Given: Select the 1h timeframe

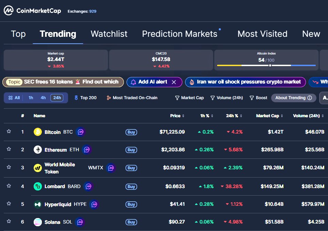Looking at the screenshot, I should [x=31, y=98].
